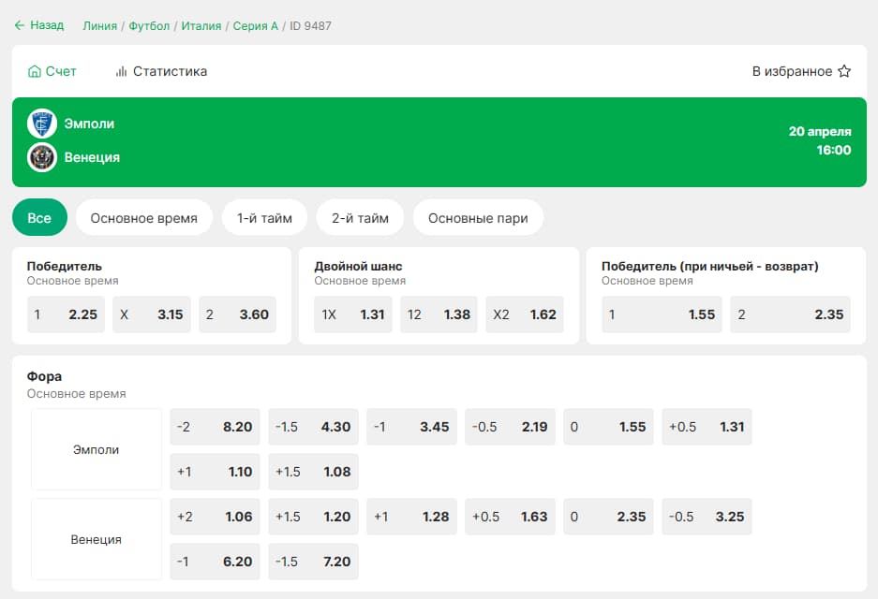
Task: Pick Победитель outcome 1 at 2.25
Action: [x=67, y=314]
